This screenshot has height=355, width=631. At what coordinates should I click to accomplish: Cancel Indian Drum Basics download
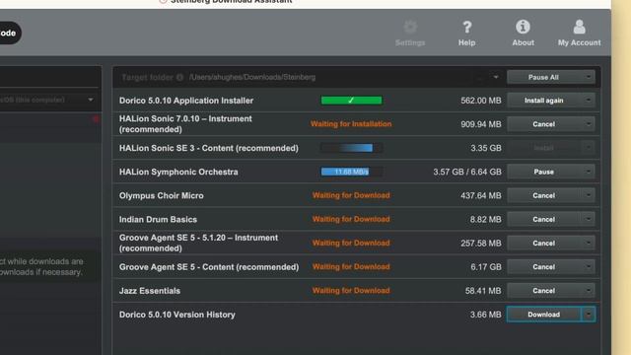[x=543, y=219]
